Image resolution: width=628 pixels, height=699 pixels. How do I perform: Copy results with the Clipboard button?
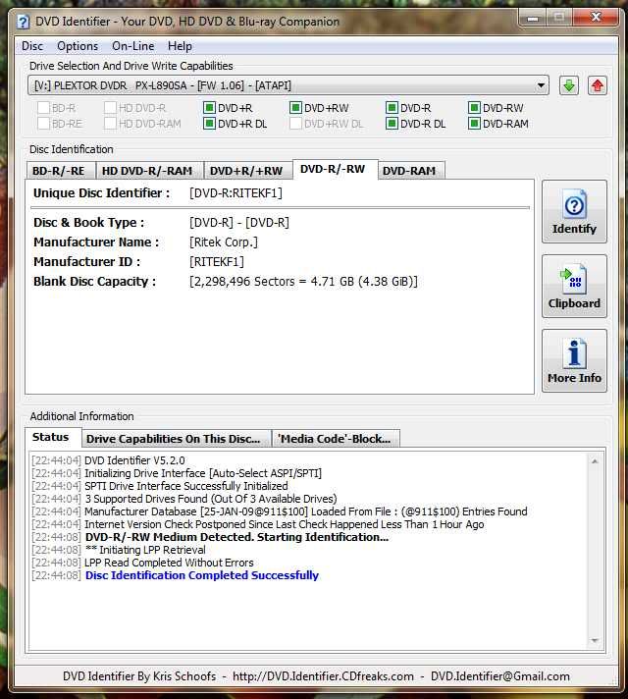point(574,287)
